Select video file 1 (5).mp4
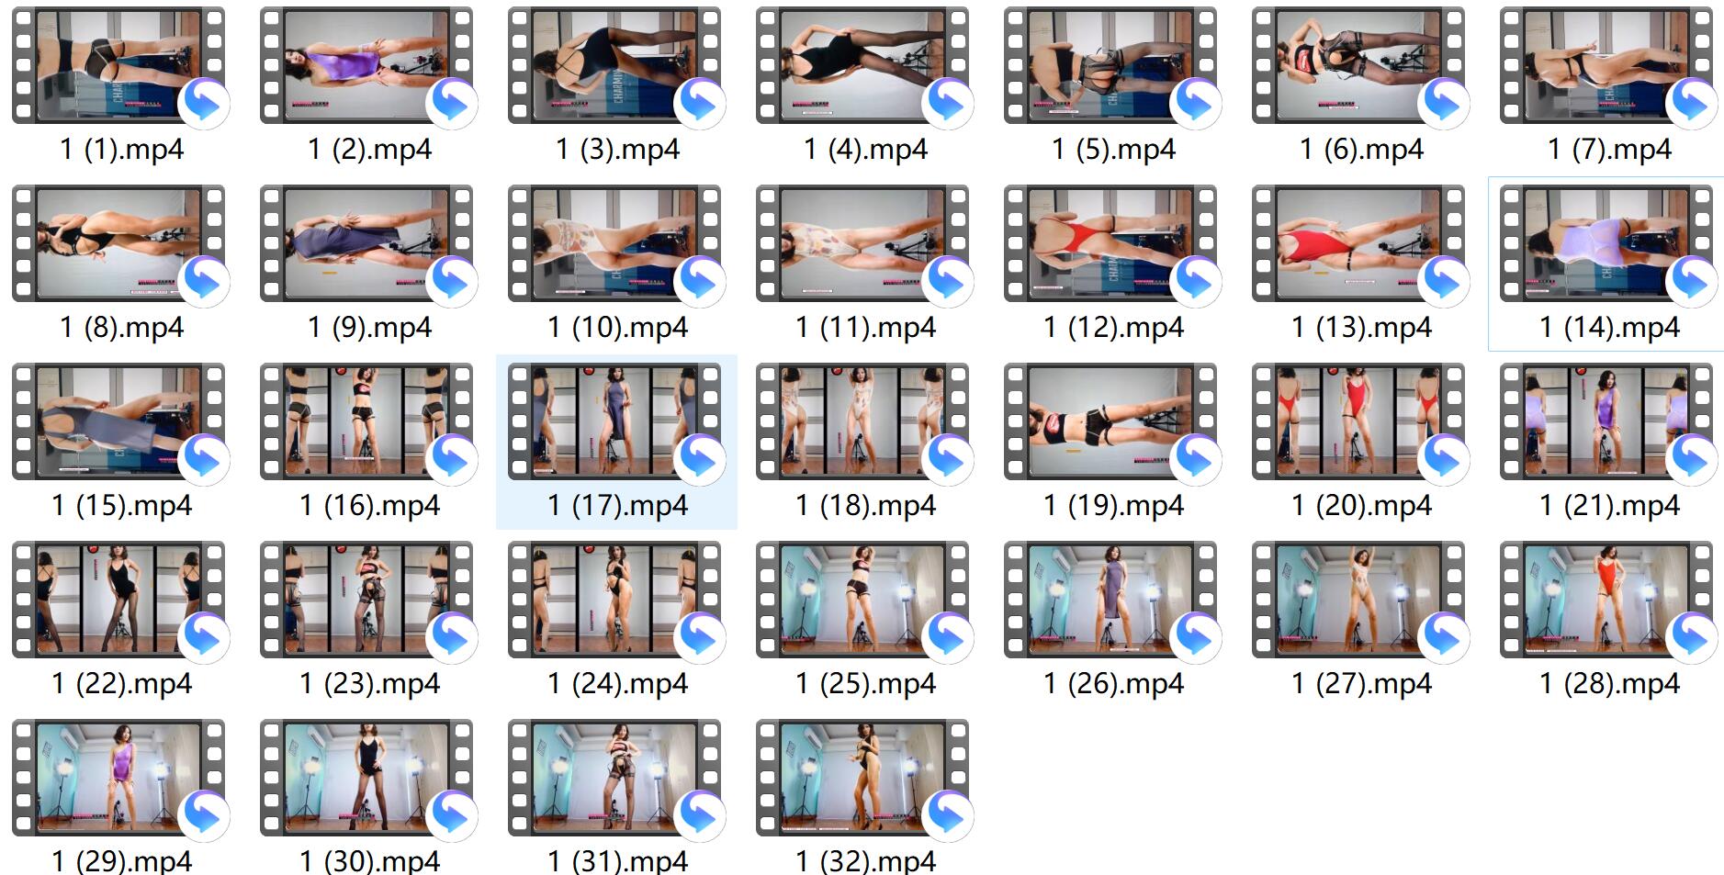Screen dimensions: 1724x875 1110,66
